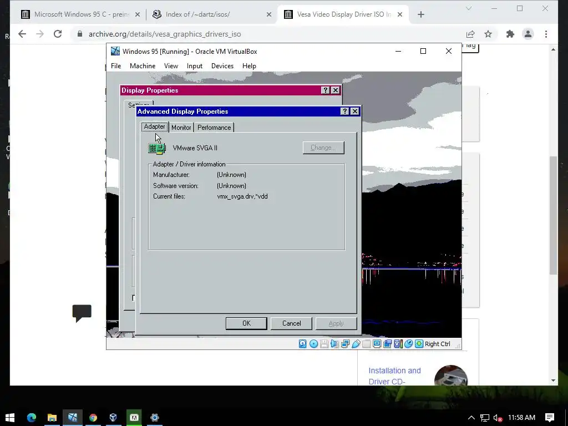Image resolution: width=568 pixels, height=426 pixels.
Task: Click the shared folders icon in VirtualBox status bar
Action: tap(366, 344)
